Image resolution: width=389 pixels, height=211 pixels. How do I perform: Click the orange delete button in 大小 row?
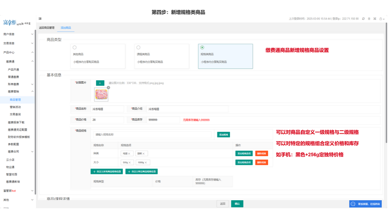point(261,163)
